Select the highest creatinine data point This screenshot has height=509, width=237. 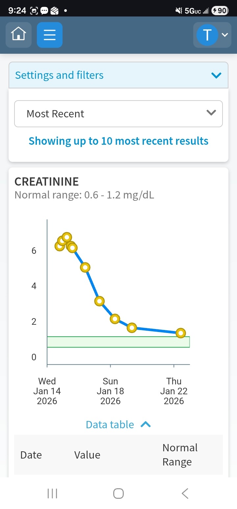[67, 237]
